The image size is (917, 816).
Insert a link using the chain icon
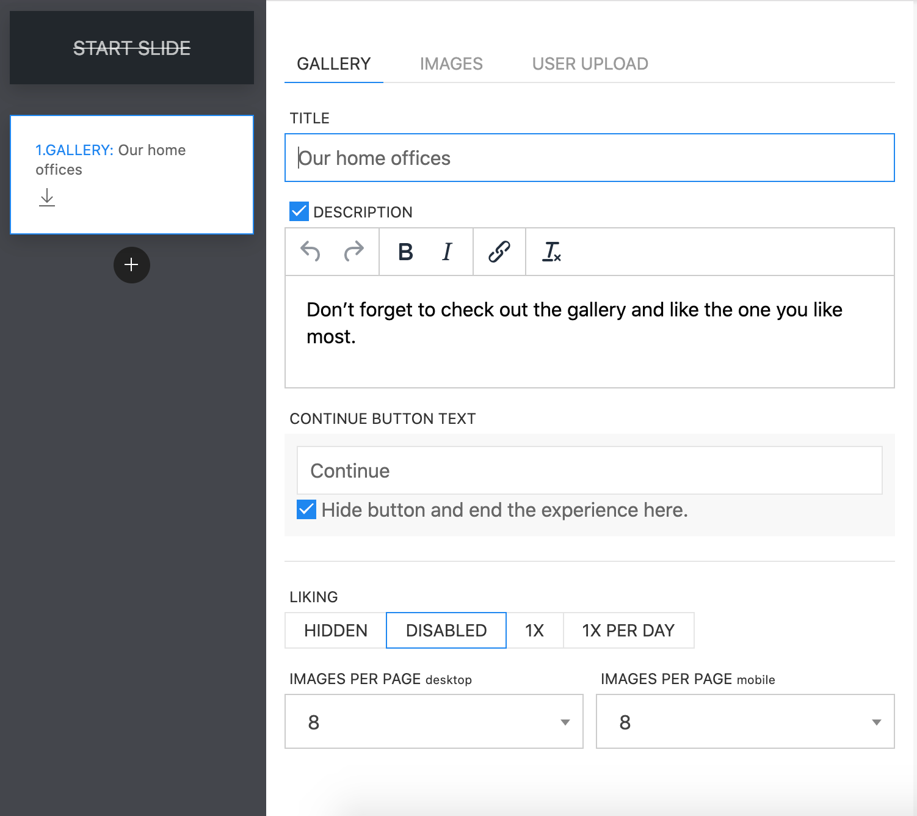pyautogui.click(x=499, y=252)
